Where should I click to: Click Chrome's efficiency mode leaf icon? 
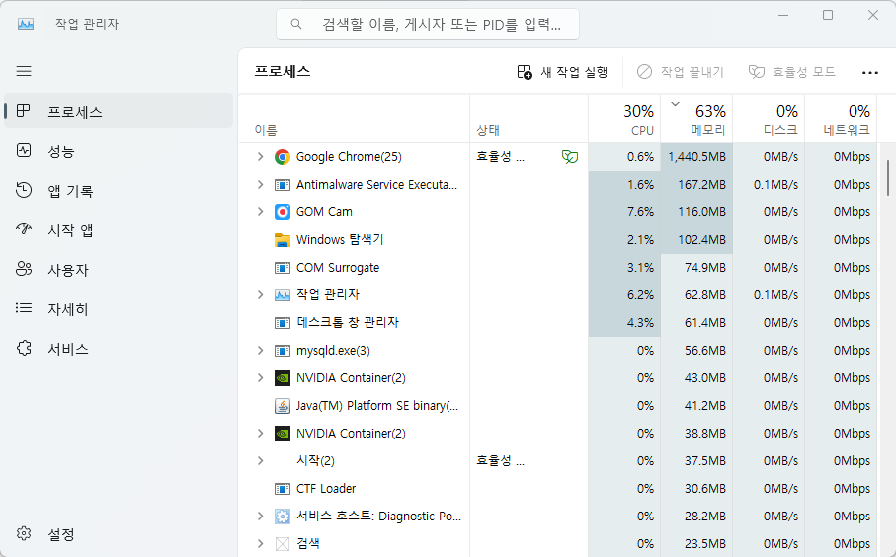[570, 156]
